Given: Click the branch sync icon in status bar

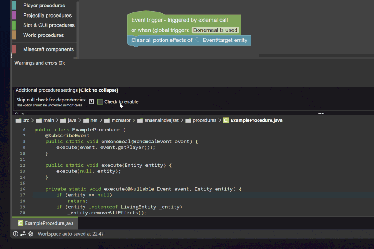Looking at the screenshot, I should click(23, 234).
